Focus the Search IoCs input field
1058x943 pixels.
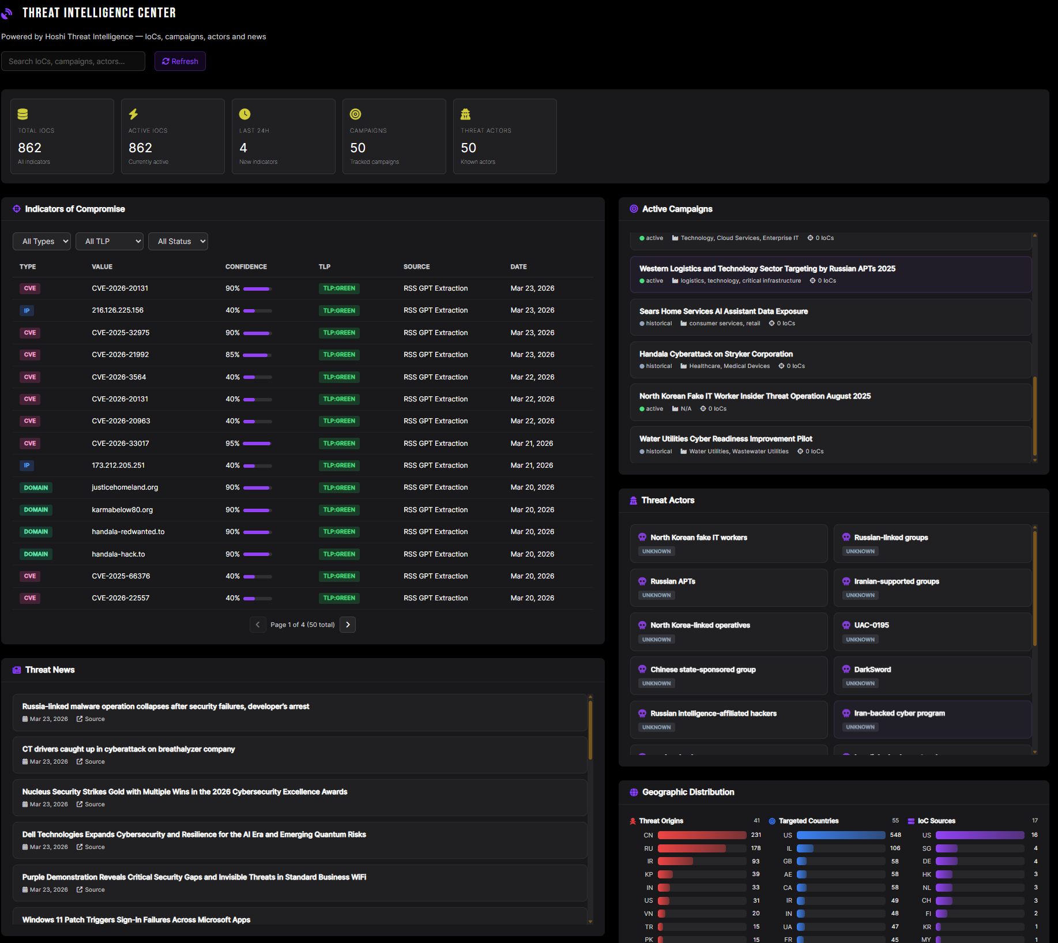click(x=73, y=61)
